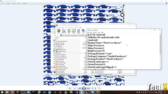The height and width of the screenshot is (94, 168).
Task: Open the WinRAR Options menu
Action: (76, 28)
